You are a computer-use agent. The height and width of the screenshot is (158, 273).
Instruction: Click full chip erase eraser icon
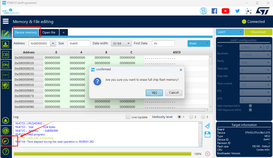(5, 141)
